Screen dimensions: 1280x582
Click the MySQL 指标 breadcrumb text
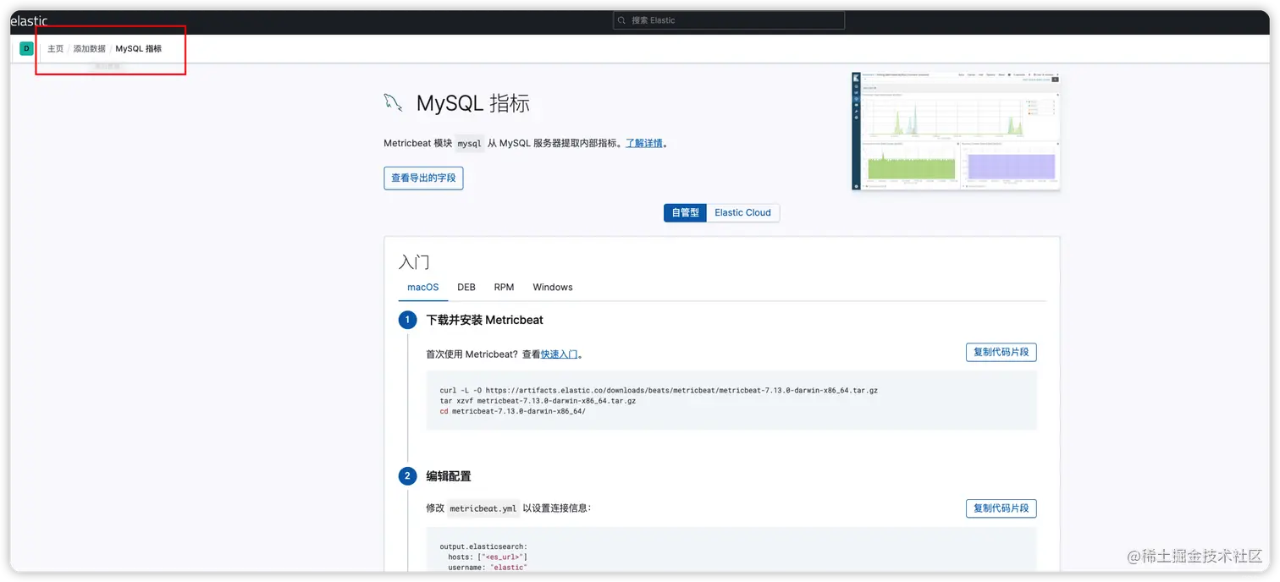138,49
